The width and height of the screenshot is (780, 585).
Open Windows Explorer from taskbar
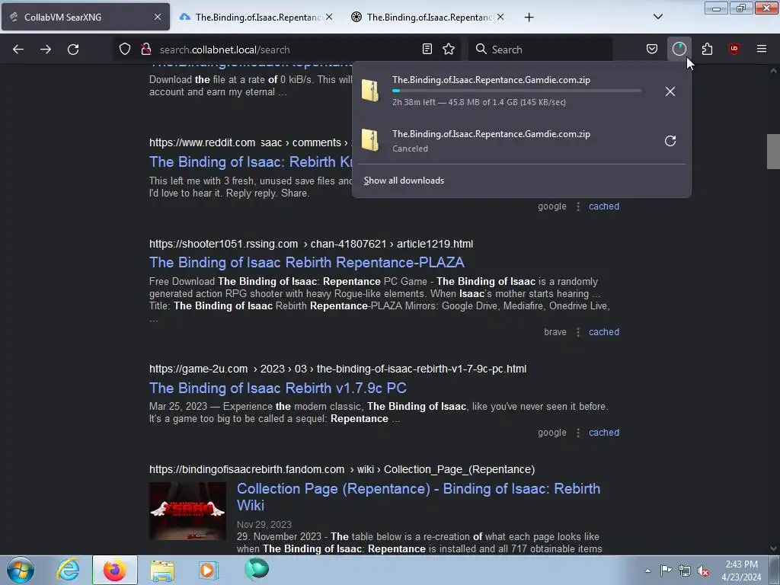coord(162,570)
